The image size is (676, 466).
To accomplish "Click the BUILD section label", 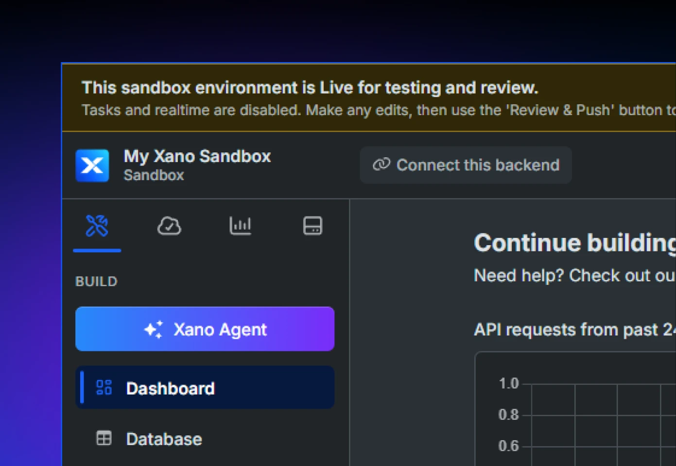I will coord(96,282).
